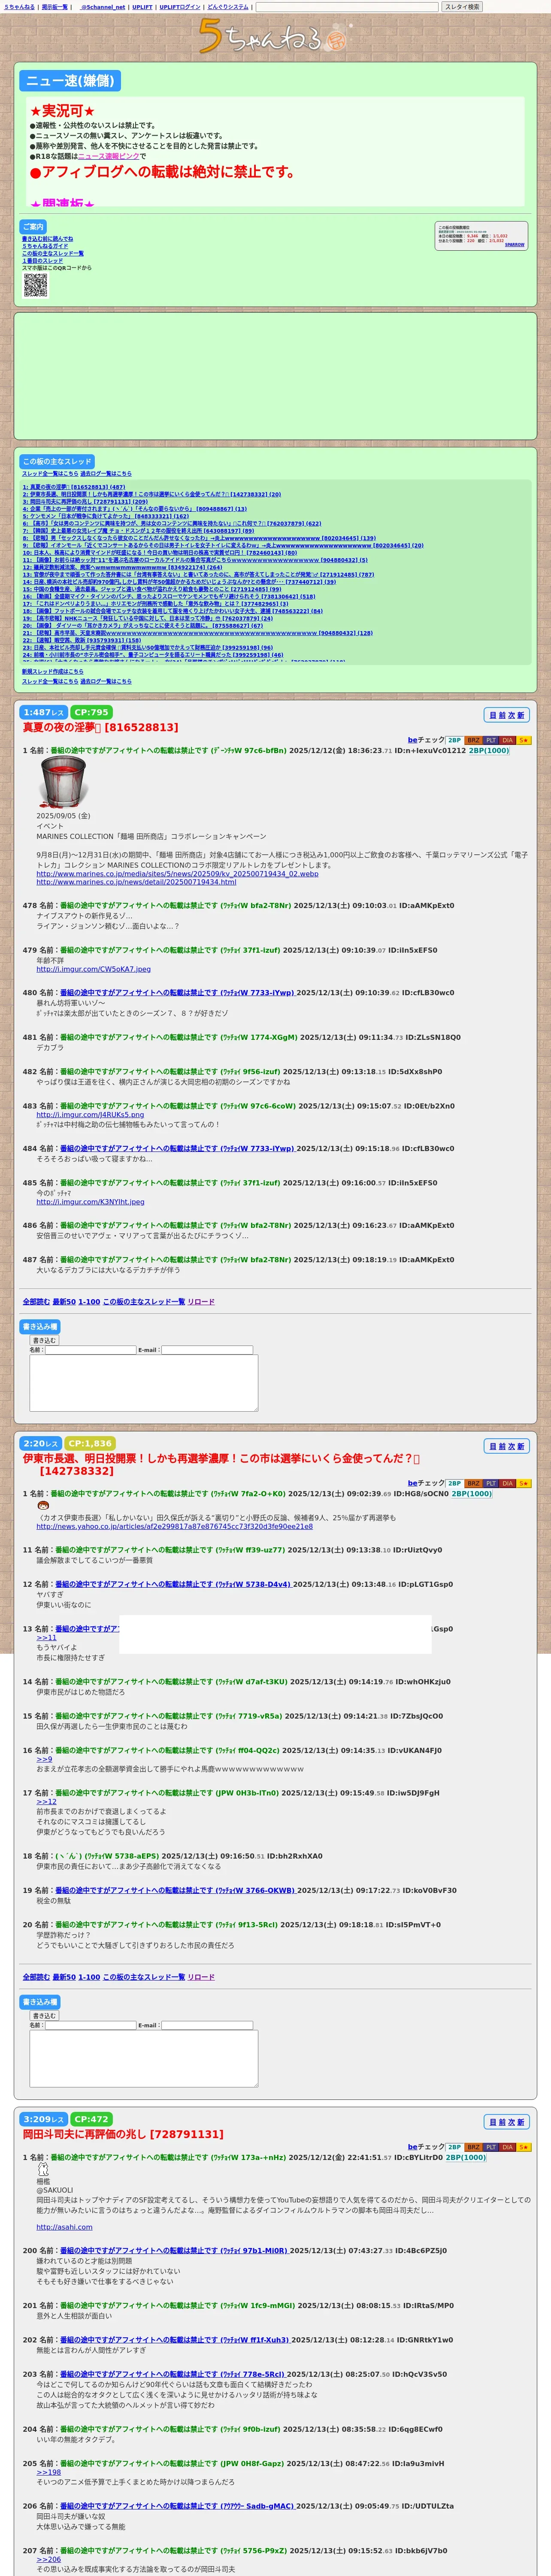Open 書き込む前に読んでね link
The width and height of the screenshot is (551, 2576).
[x=47, y=239]
